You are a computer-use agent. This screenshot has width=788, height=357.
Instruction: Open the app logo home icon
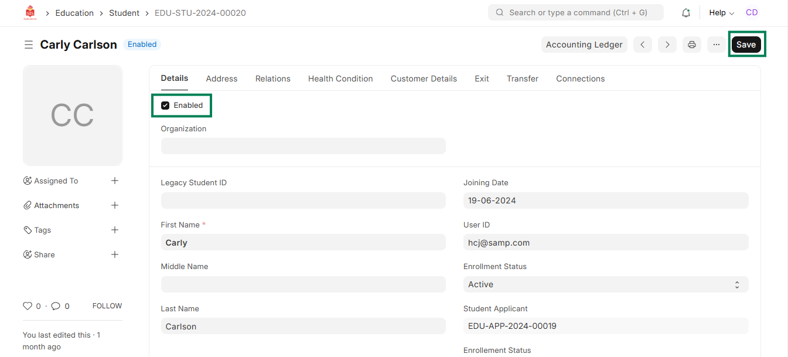pyautogui.click(x=30, y=13)
